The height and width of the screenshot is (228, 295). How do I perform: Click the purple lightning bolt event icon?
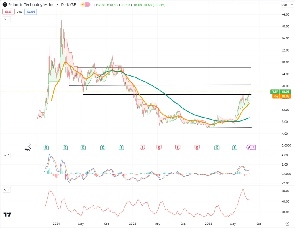click(249, 147)
